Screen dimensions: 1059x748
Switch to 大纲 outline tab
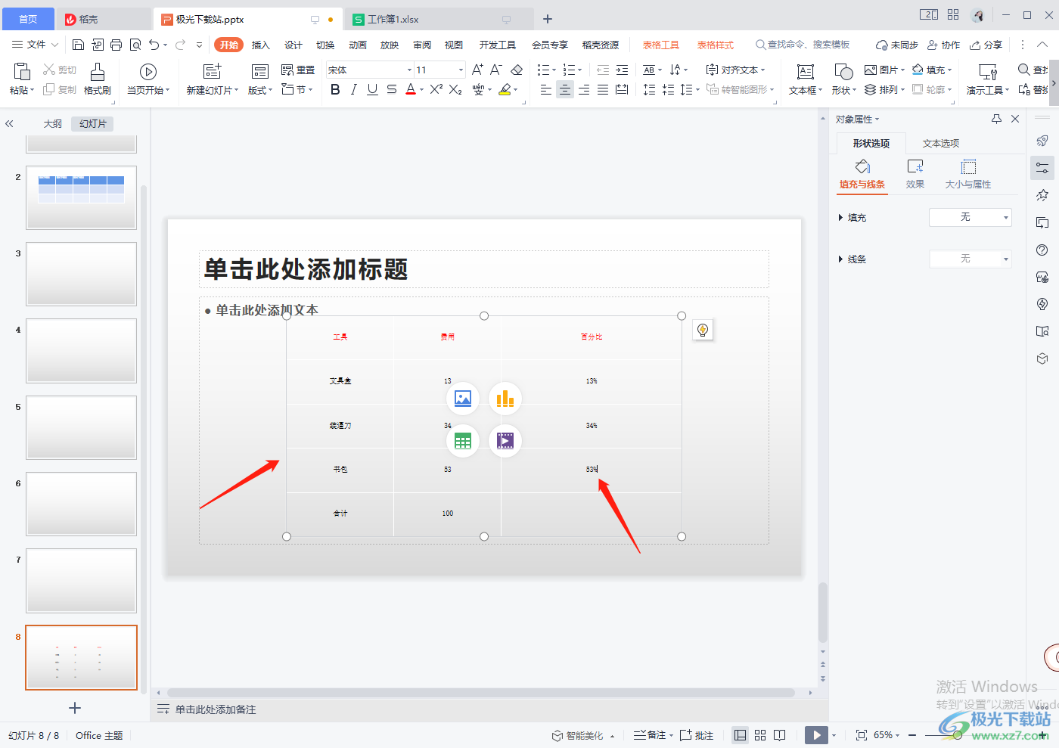[x=53, y=123]
